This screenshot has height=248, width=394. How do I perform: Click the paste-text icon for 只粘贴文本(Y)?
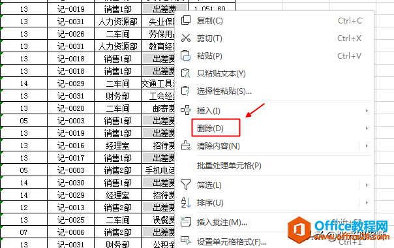(x=186, y=74)
